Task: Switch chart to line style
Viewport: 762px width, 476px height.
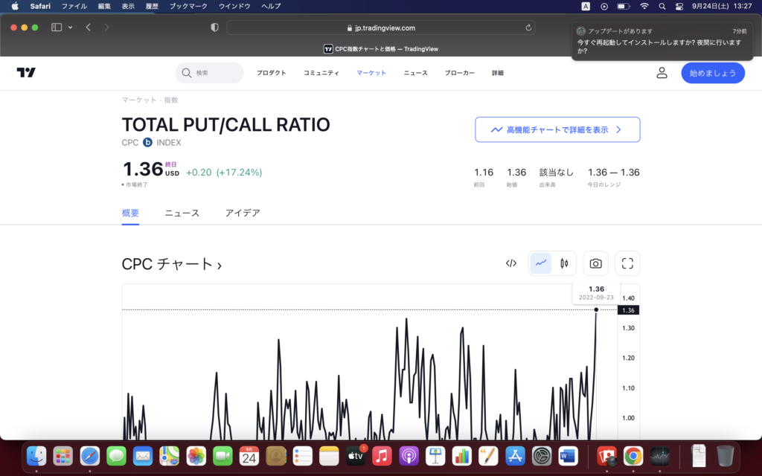Action: pos(541,263)
